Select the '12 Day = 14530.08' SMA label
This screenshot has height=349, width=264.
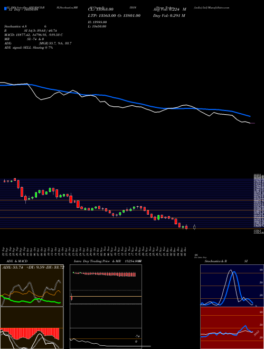pyautogui.click(x=23, y=10)
